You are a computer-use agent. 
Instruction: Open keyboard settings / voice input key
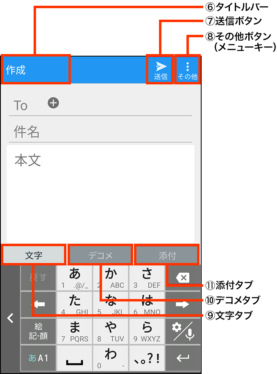tap(183, 331)
